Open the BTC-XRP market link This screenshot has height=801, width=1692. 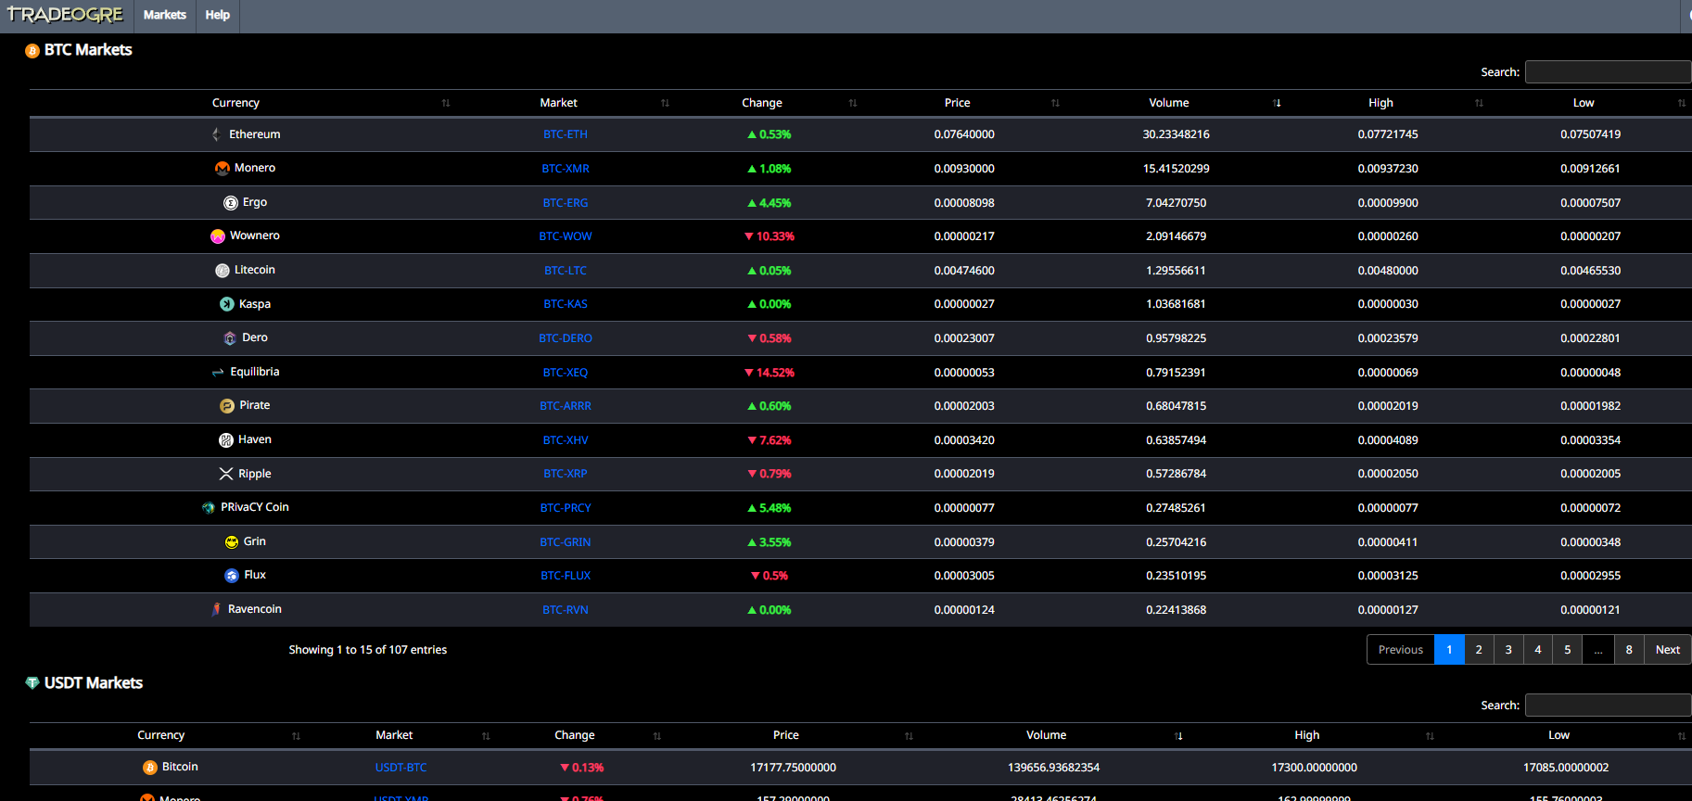(x=566, y=474)
